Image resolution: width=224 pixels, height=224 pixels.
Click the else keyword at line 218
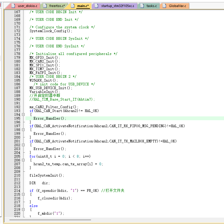pyautogui.click(x=34, y=206)
